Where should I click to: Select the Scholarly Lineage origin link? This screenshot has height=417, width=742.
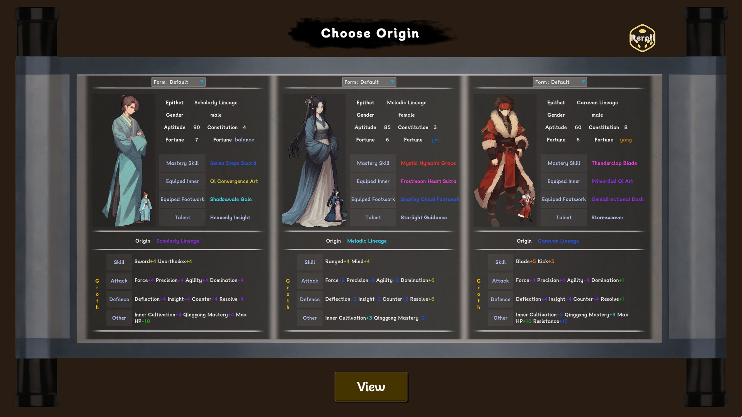pos(178,241)
